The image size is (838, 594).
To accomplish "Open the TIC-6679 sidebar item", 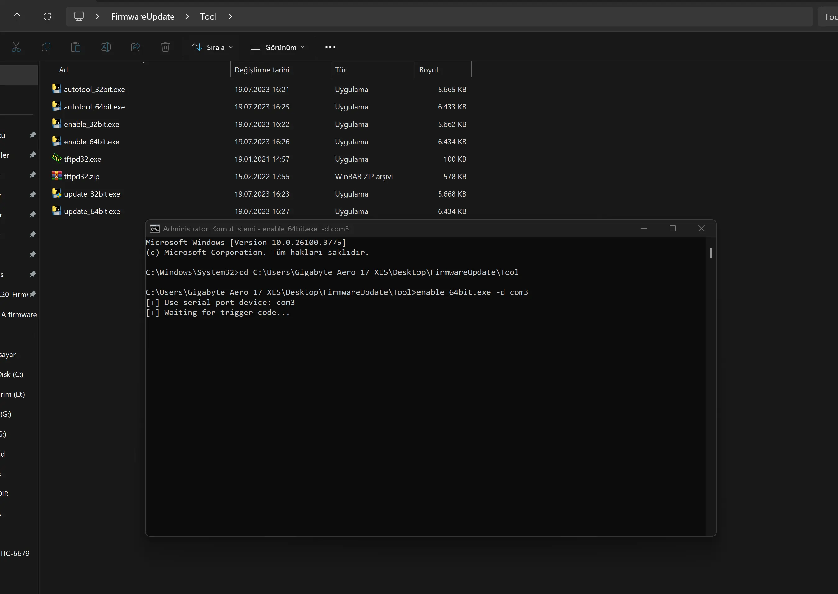I will [x=15, y=553].
